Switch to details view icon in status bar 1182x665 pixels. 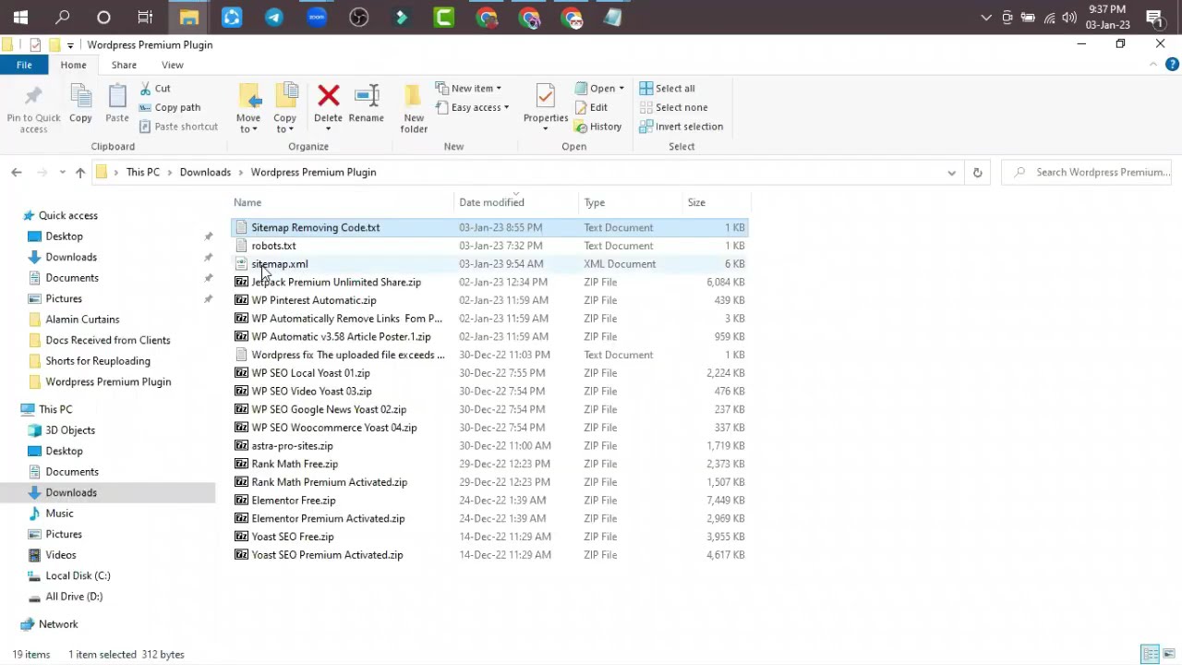pyautogui.click(x=1151, y=654)
